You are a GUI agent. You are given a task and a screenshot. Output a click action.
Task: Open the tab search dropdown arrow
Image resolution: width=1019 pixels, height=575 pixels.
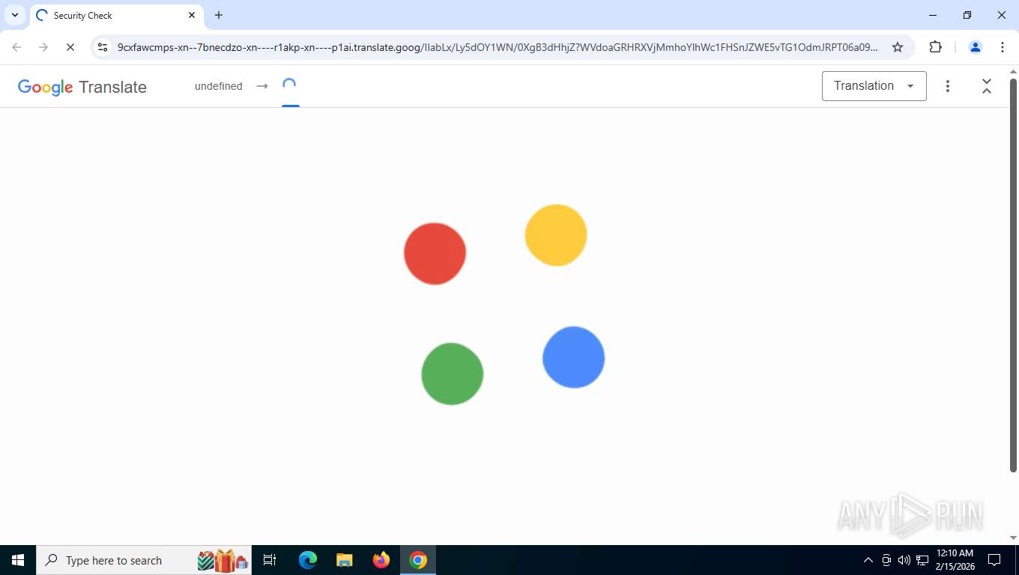pyautogui.click(x=15, y=15)
